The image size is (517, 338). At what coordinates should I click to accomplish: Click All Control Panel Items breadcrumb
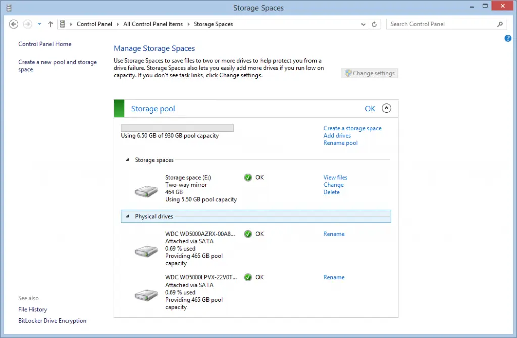[x=153, y=24]
